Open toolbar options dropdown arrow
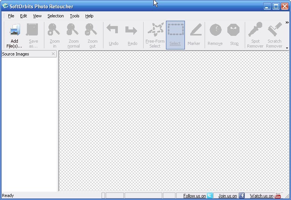The height and width of the screenshot is (200, 291). click(287, 48)
